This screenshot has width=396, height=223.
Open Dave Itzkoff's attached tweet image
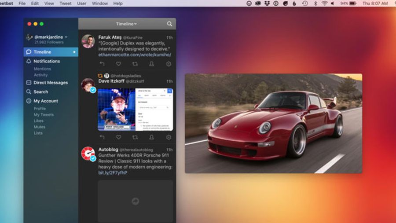[136, 110]
